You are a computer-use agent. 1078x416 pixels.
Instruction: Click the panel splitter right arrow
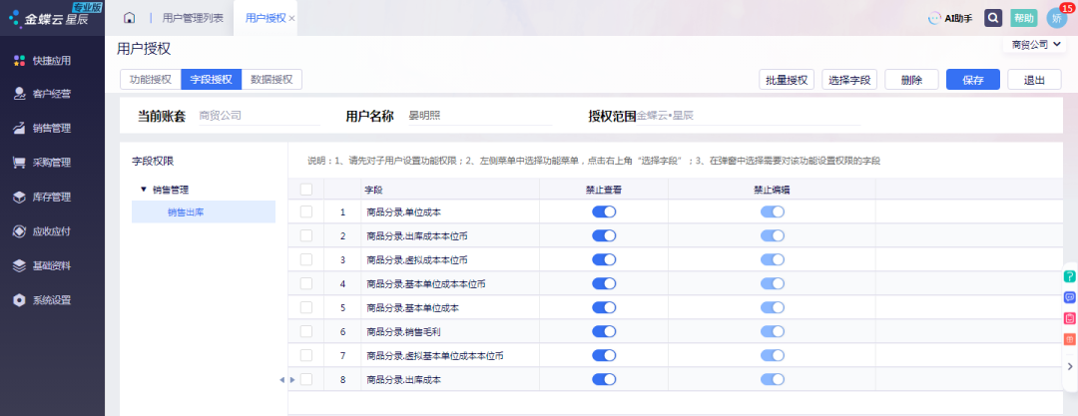click(292, 379)
